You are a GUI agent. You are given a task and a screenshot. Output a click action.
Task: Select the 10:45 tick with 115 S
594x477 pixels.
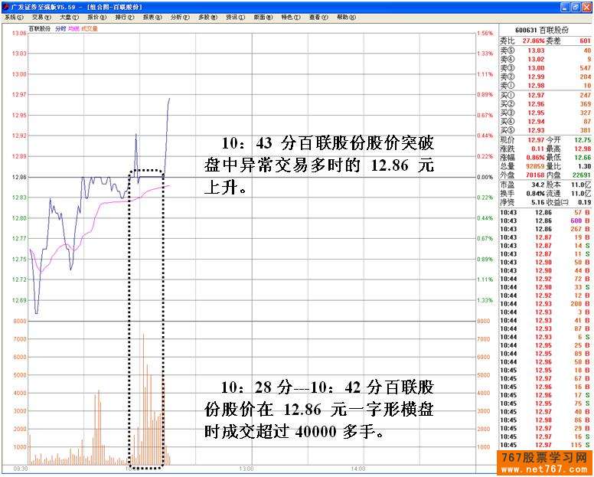click(x=546, y=445)
